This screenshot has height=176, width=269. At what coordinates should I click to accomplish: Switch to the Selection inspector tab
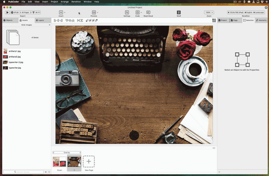(x=248, y=20)
